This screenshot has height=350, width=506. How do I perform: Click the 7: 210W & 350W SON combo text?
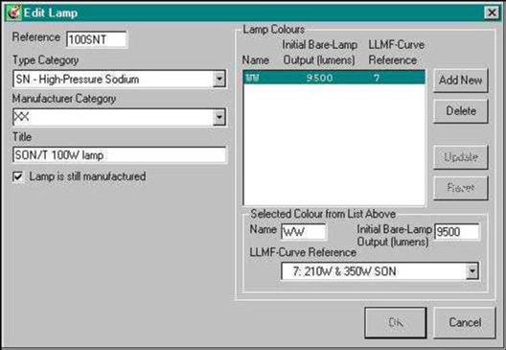[344, 271]
